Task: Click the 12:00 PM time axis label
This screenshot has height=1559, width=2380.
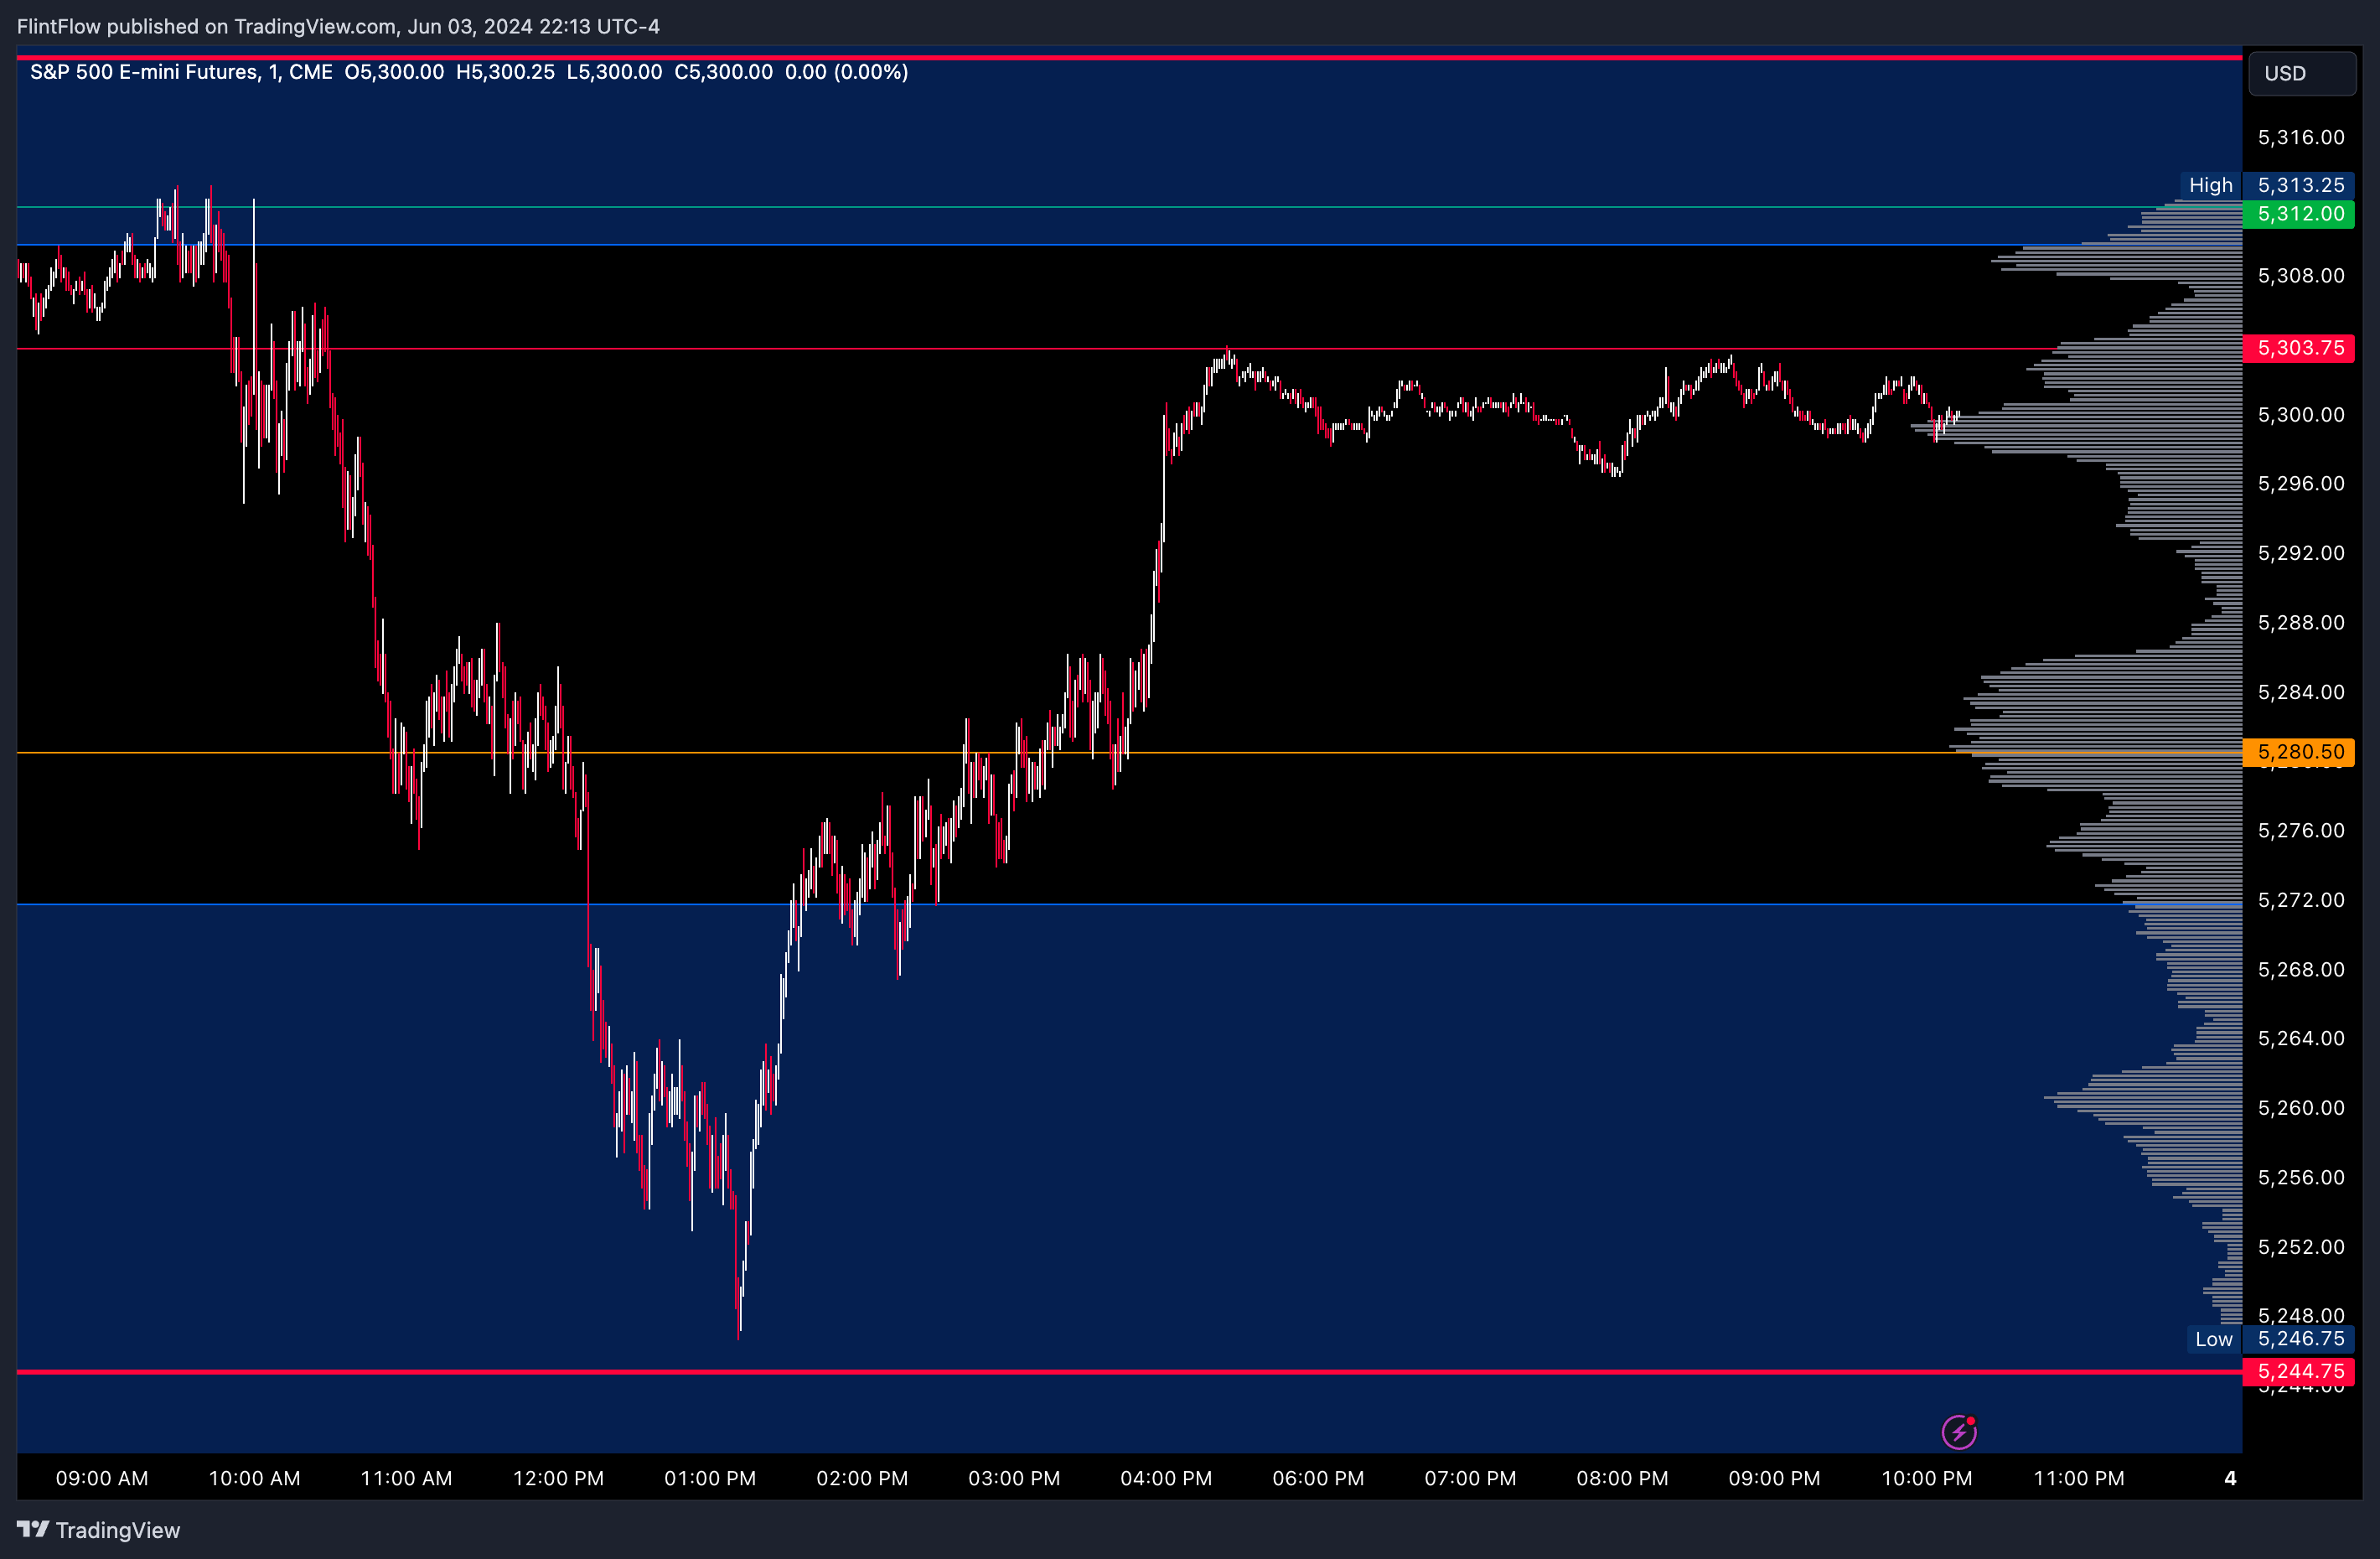Action: [558, 1478]
